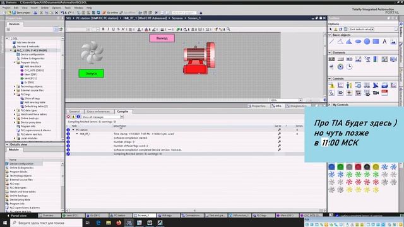Select the Polygon basic object tool
The width and height of the screenshot is (404, 227).
pyautogui.click(x=349, y=42)
